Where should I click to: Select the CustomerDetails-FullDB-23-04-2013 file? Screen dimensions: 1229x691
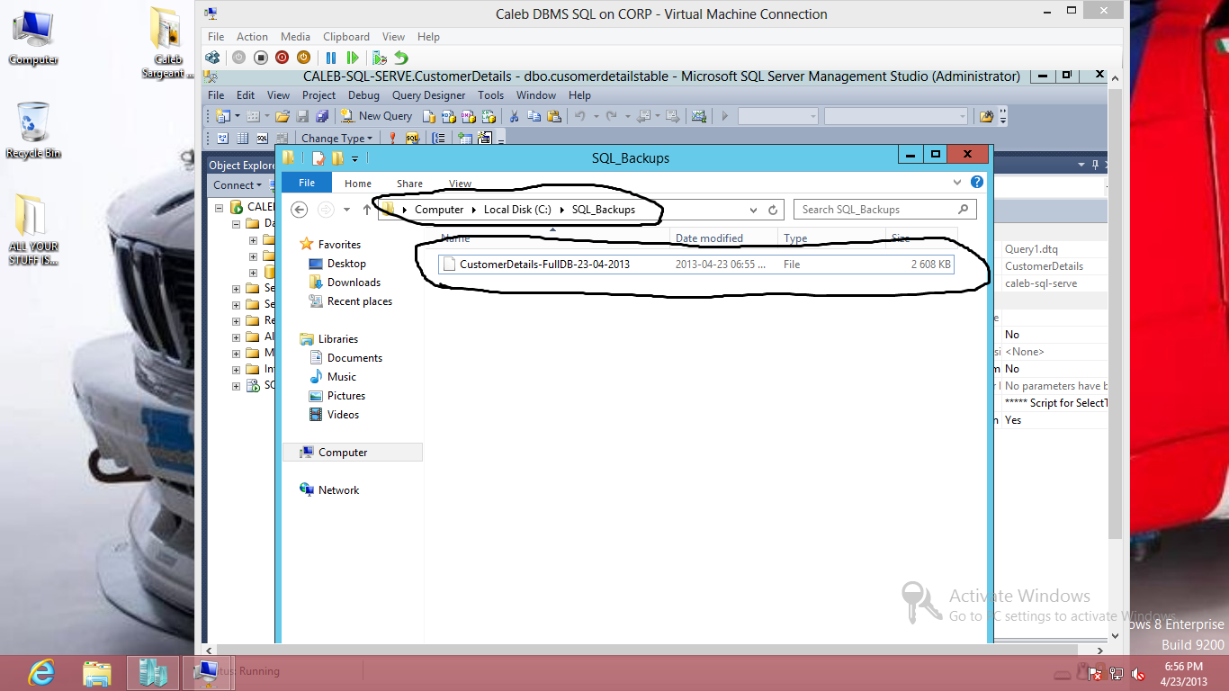tap(696, 265)
